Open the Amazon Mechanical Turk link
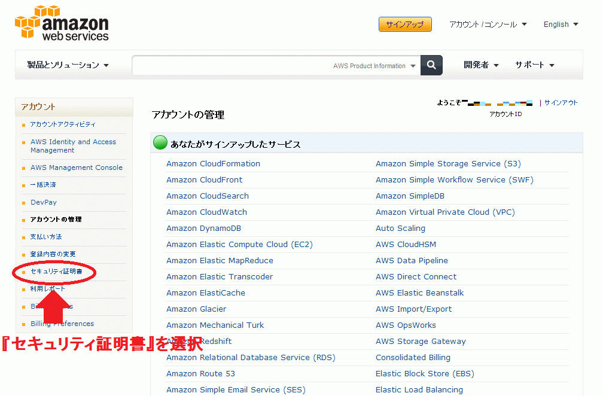 pos(215,325)
